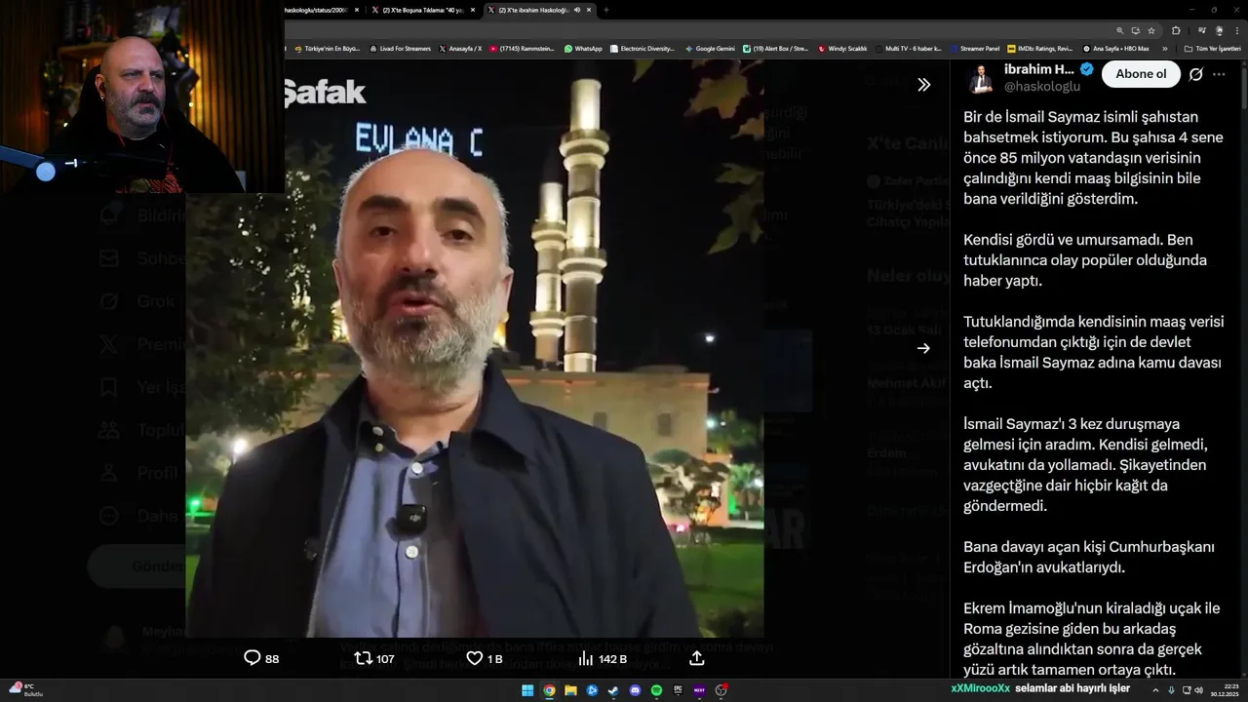Open Electronic Diversity bookmark
Image resolution: width=1248 pixels, height=702 pixels.
coord(642,48)
